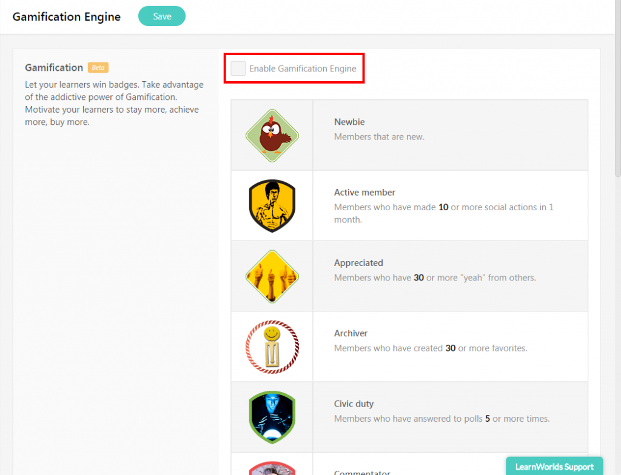Click the Civic duty fortune teller badge

pyautogui.click(x=272, y=417)
